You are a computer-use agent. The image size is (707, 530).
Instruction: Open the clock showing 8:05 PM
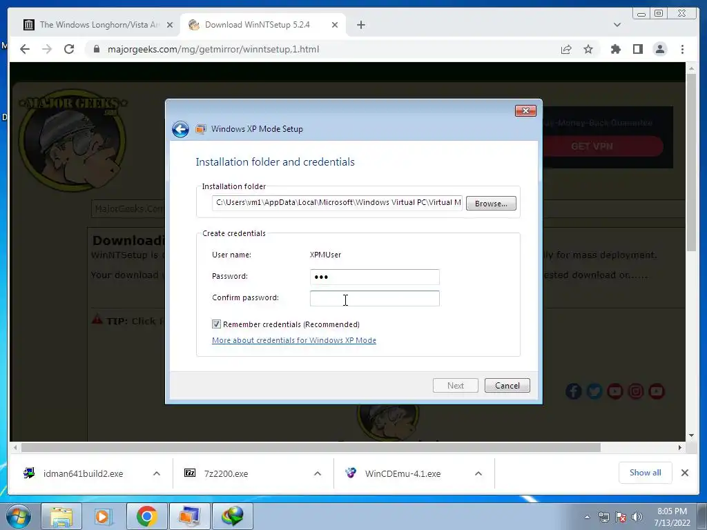click(672, 517)
